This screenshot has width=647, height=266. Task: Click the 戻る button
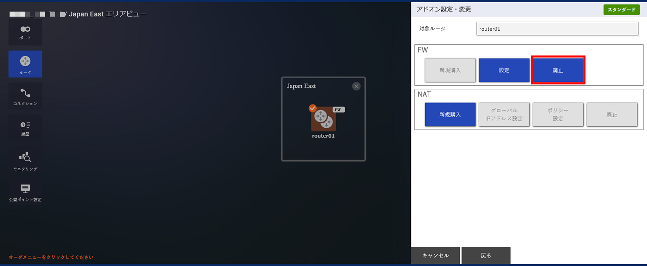coord(486,256)
